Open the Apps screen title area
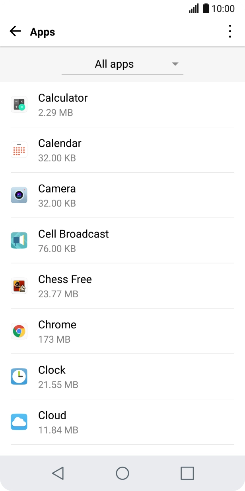This screenshot has width=245, height=491. point(42,32)
